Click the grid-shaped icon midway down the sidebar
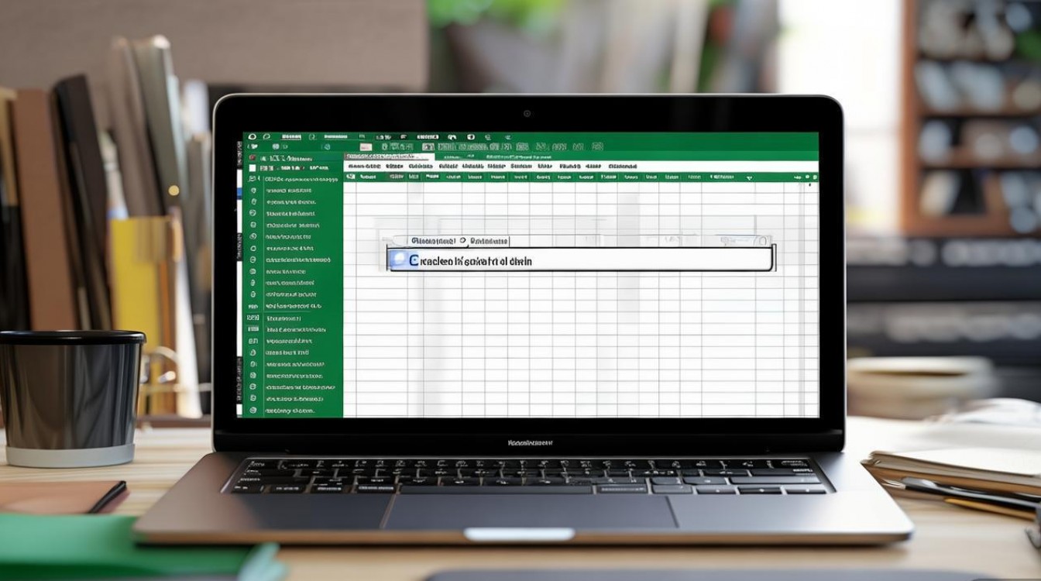The height and width of the screenshot is (581, 1041). (x=253, y=318)
